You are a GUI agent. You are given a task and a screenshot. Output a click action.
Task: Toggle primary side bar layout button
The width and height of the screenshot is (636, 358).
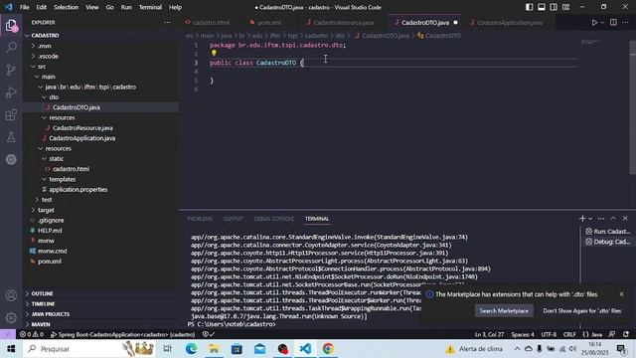(x=530, y=7)
